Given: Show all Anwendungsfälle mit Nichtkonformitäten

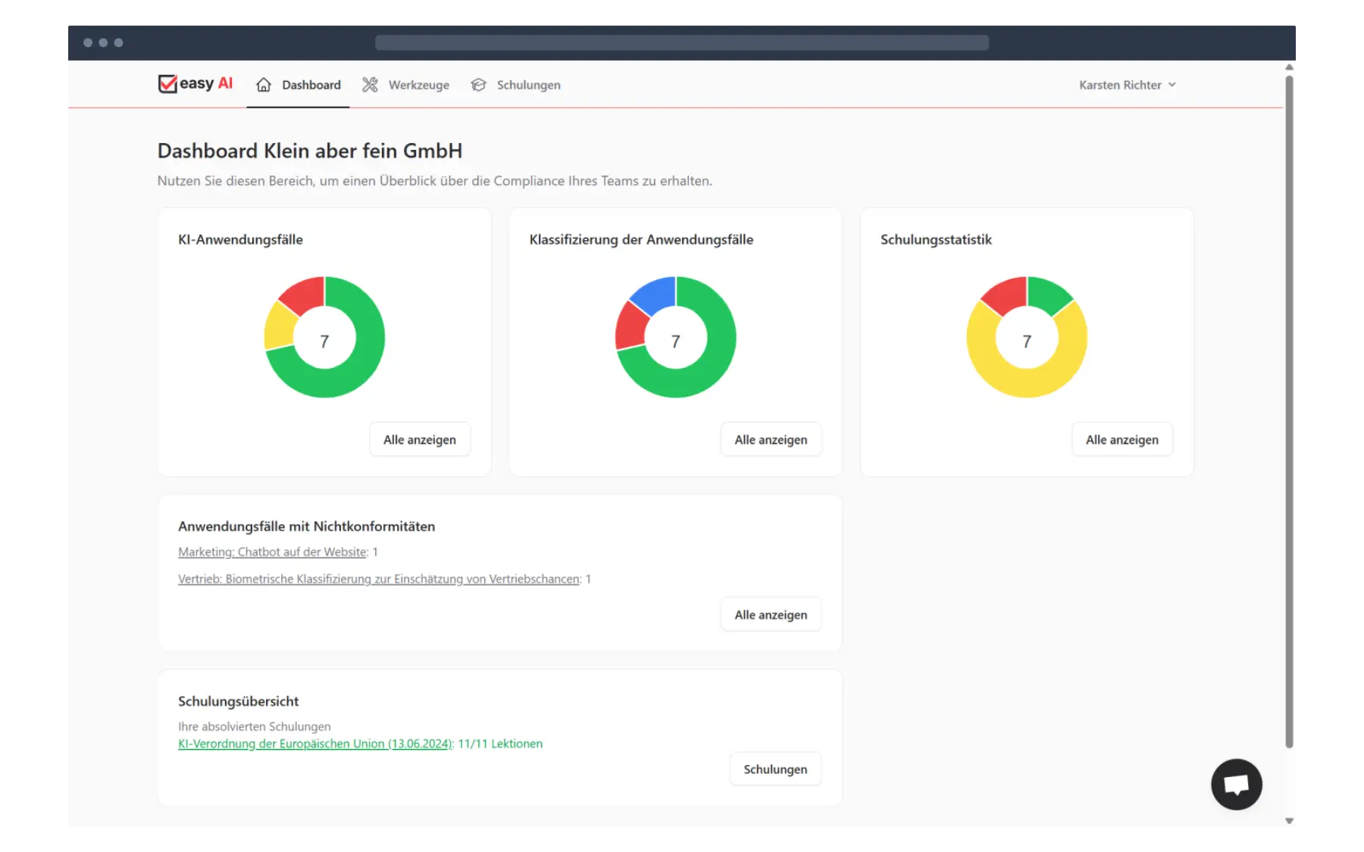Looking at the screenshot, I should pos(771,614).
